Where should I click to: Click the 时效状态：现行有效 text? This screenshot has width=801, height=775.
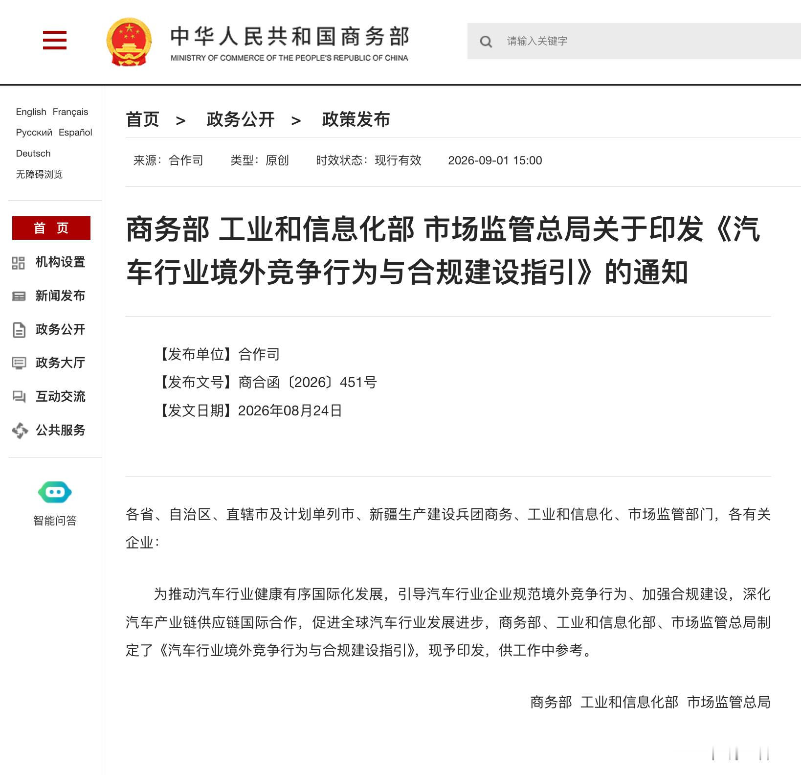[x=369, y=160]
